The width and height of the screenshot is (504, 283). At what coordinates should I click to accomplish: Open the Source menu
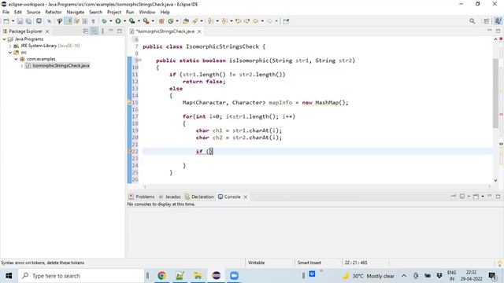[x=33, y=13]
